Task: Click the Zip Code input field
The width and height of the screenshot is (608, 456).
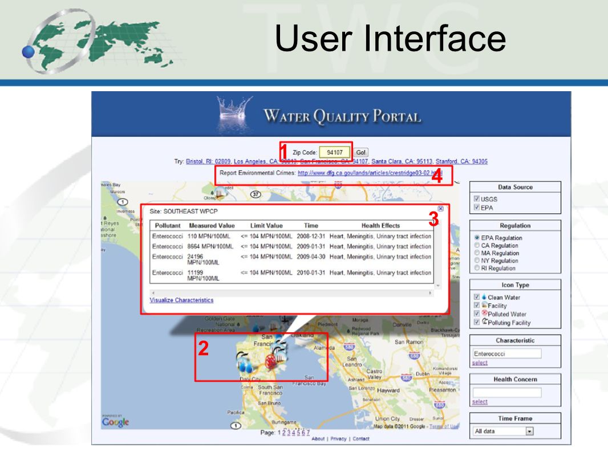Action: pos(335,152)
